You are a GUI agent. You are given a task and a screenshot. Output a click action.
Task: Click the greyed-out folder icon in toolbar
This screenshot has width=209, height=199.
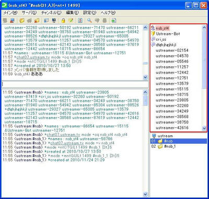(29, 20)
